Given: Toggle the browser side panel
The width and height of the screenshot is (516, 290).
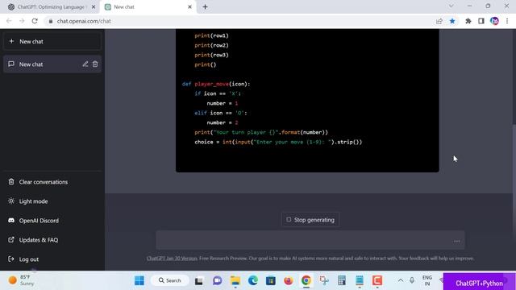Looking at the screenshot, I should (481, 21).
